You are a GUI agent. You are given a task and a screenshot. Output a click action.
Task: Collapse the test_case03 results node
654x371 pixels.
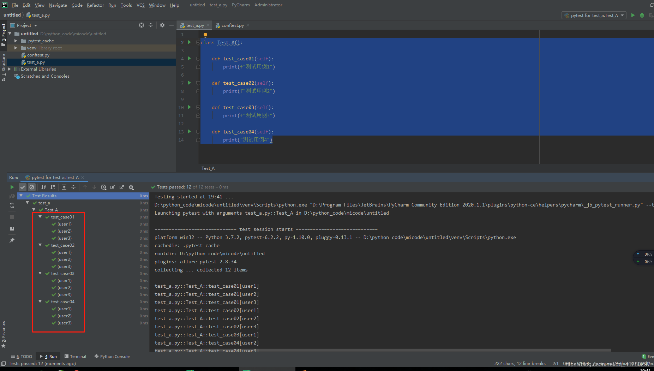tap(40, 273)
